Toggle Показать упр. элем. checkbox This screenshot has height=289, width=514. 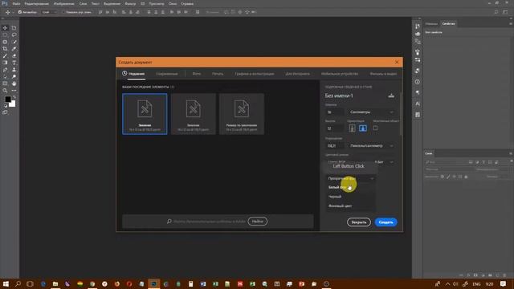pos(63,12)
